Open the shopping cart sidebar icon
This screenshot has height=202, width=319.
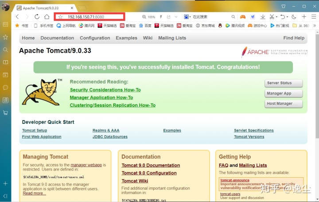click(5, 113)
